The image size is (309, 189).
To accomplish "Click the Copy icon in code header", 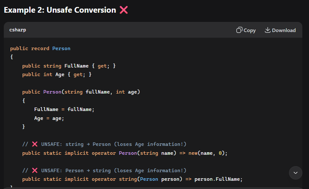I will (239, 30).
